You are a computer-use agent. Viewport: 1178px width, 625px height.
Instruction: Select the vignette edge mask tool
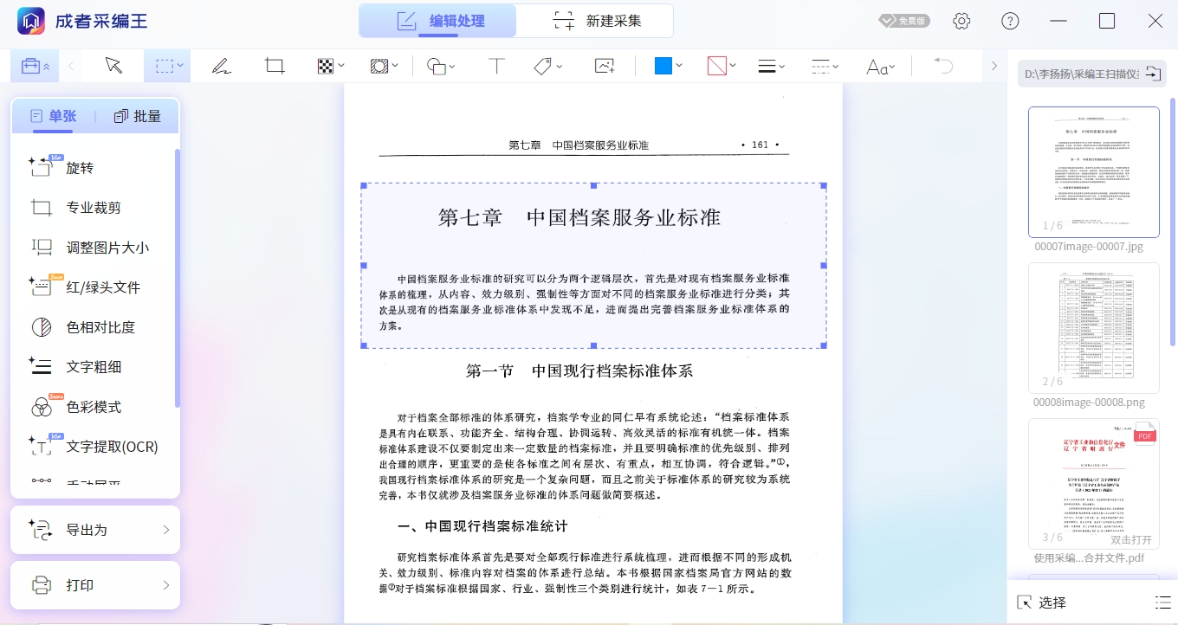(379, 66)
